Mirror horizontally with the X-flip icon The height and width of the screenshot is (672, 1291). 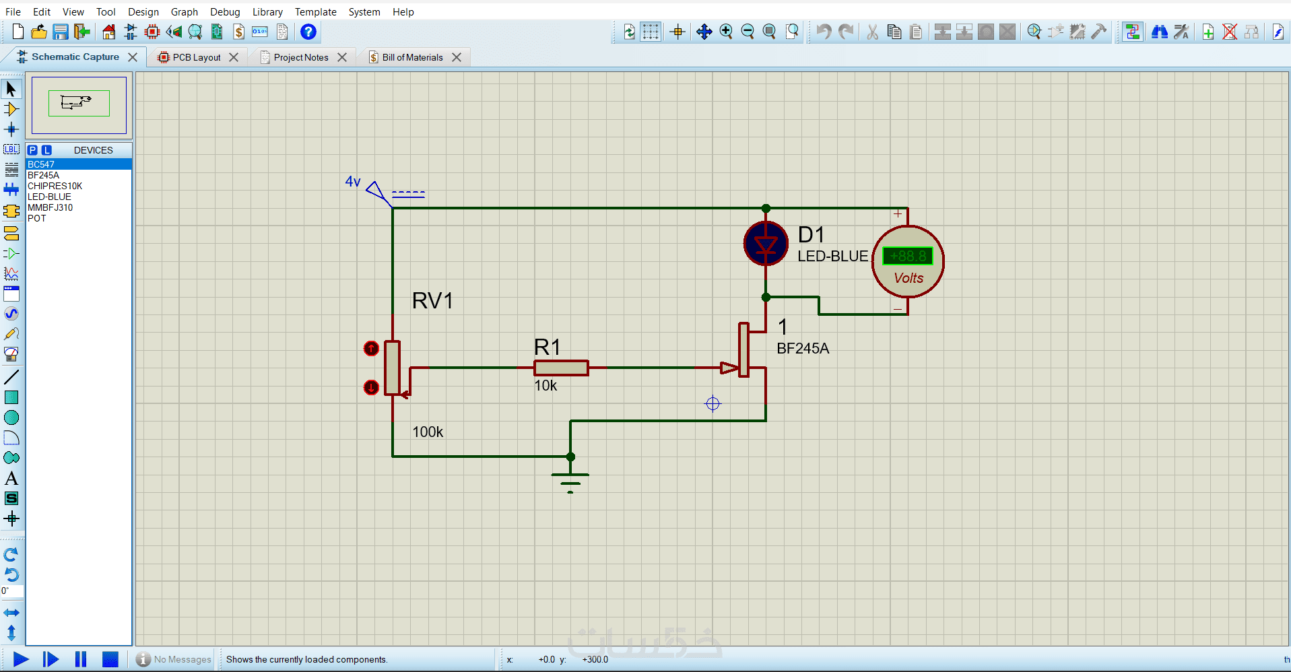coord(11,613)
